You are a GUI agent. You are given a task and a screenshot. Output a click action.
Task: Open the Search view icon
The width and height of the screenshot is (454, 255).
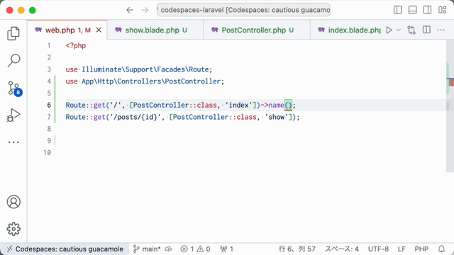pyautogui.click(x=13, y=60)
